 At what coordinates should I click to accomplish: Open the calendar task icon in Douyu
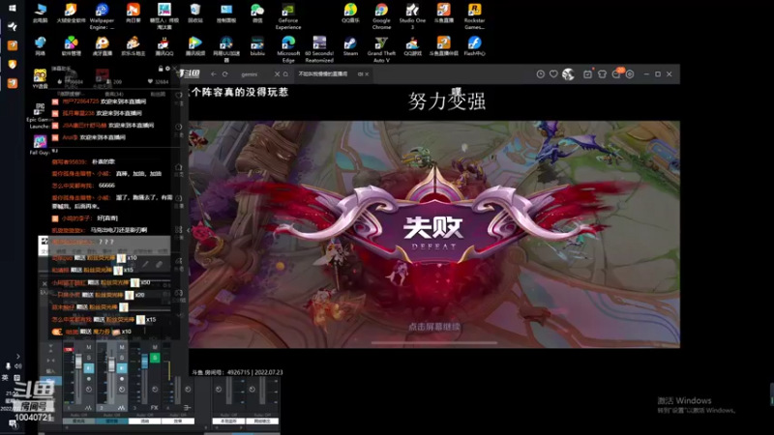click(x=587, y=74)
